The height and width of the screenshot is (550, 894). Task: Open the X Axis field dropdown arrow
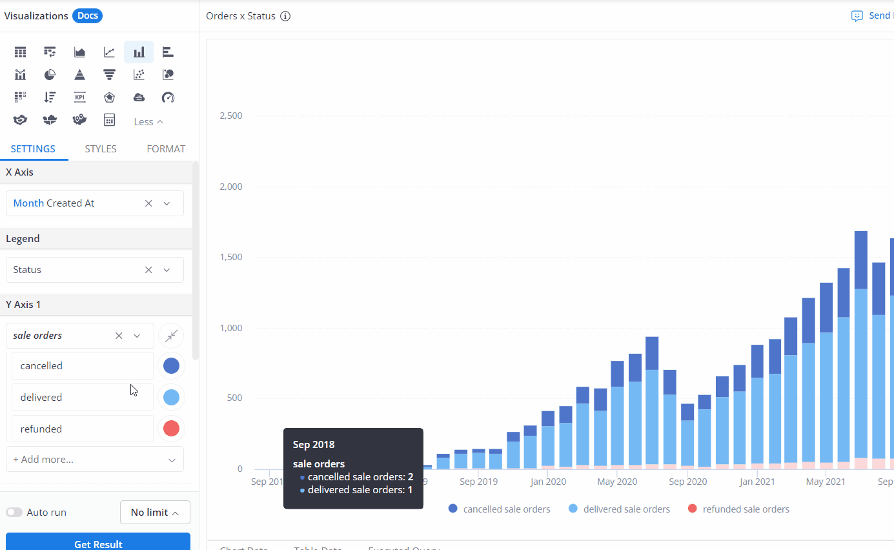coord(167,203)
